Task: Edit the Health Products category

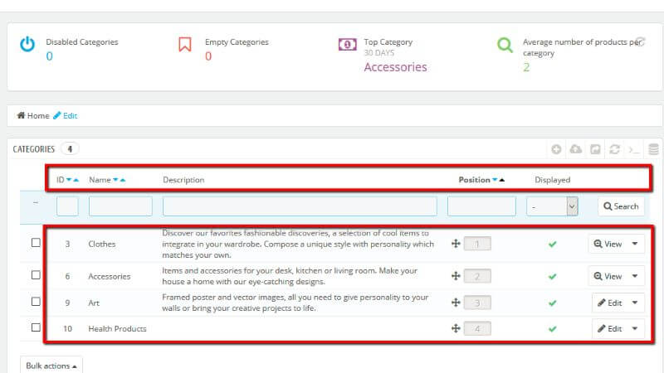Action: pyautogui.click(x=609, y=329)
